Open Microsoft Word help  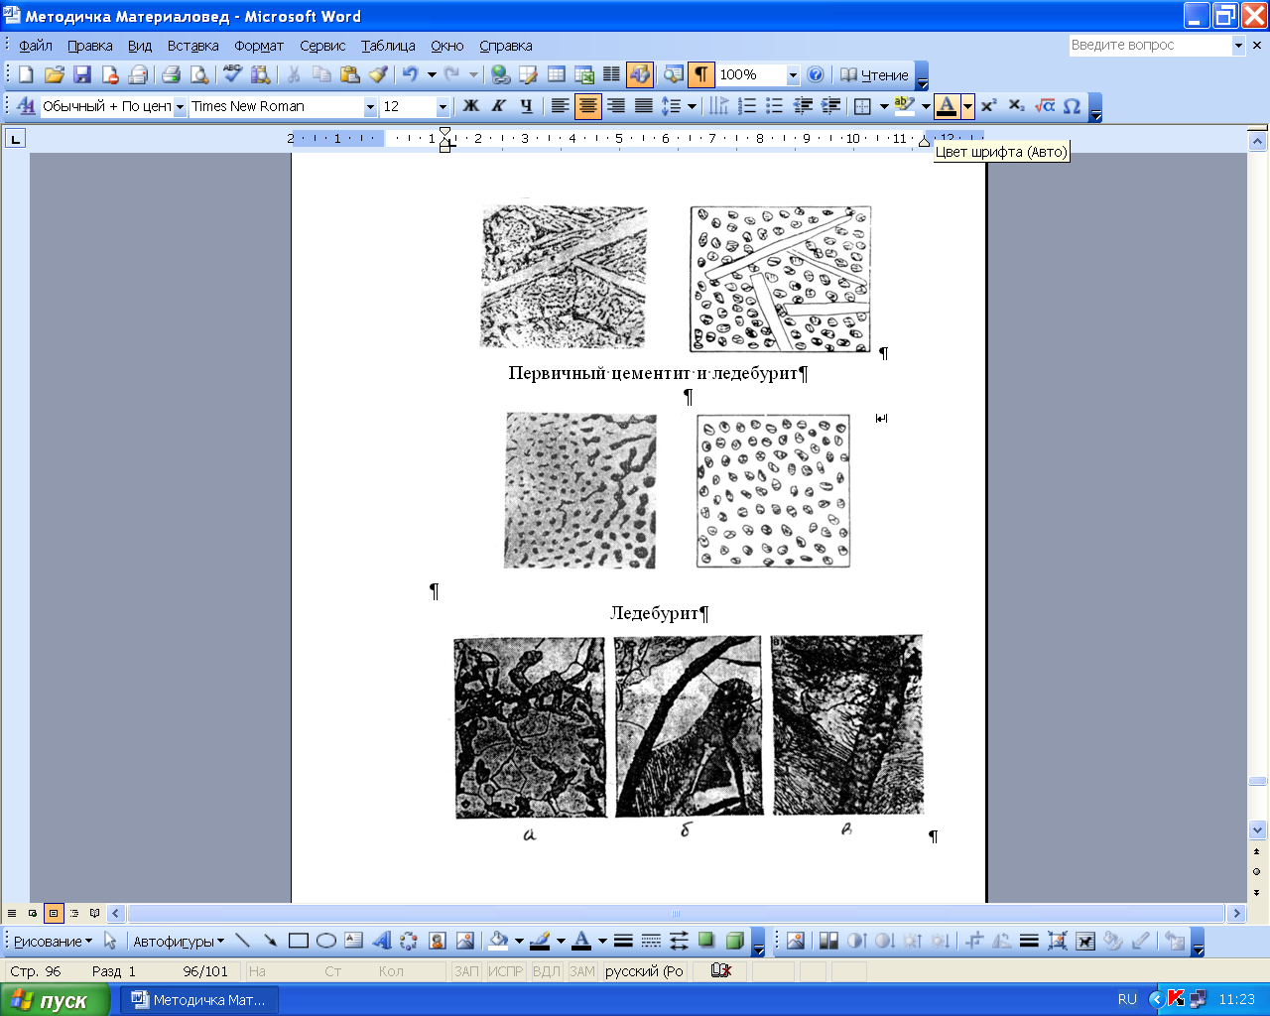[816, 74]
